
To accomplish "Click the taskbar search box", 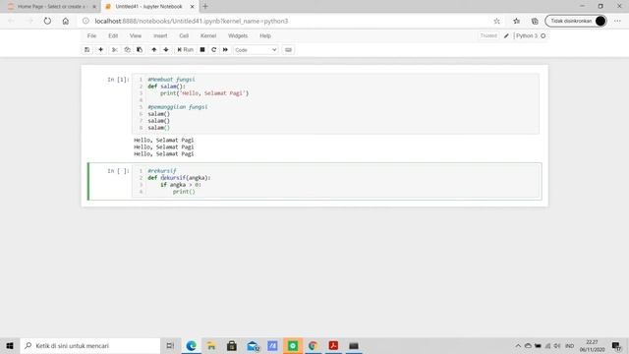I will tap(89, 345).
